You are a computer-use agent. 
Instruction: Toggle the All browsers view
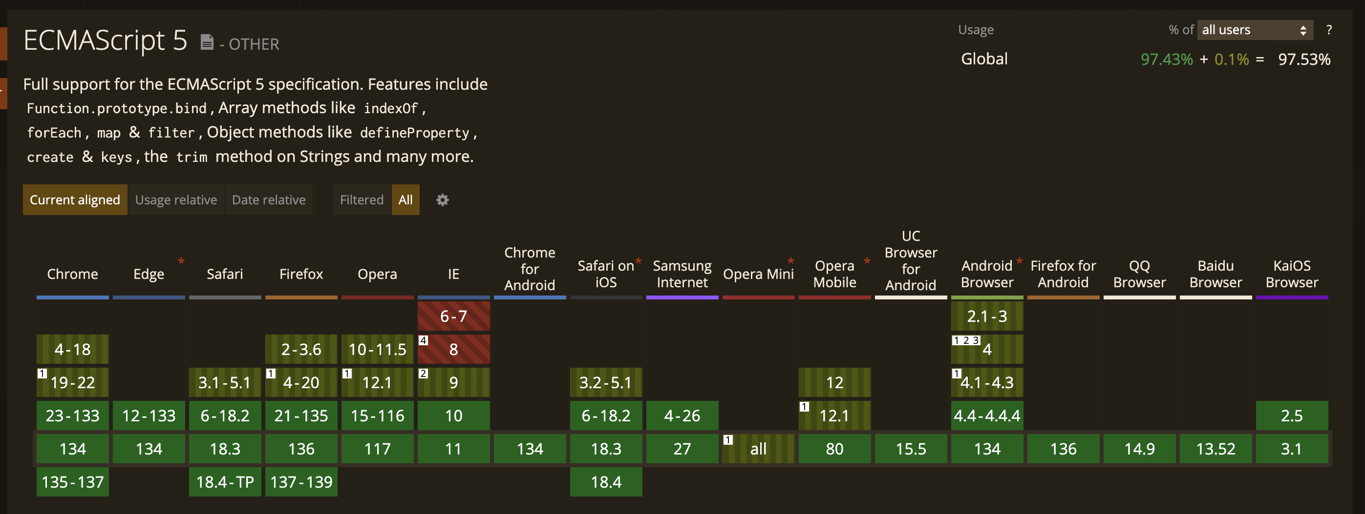(405, 200)
